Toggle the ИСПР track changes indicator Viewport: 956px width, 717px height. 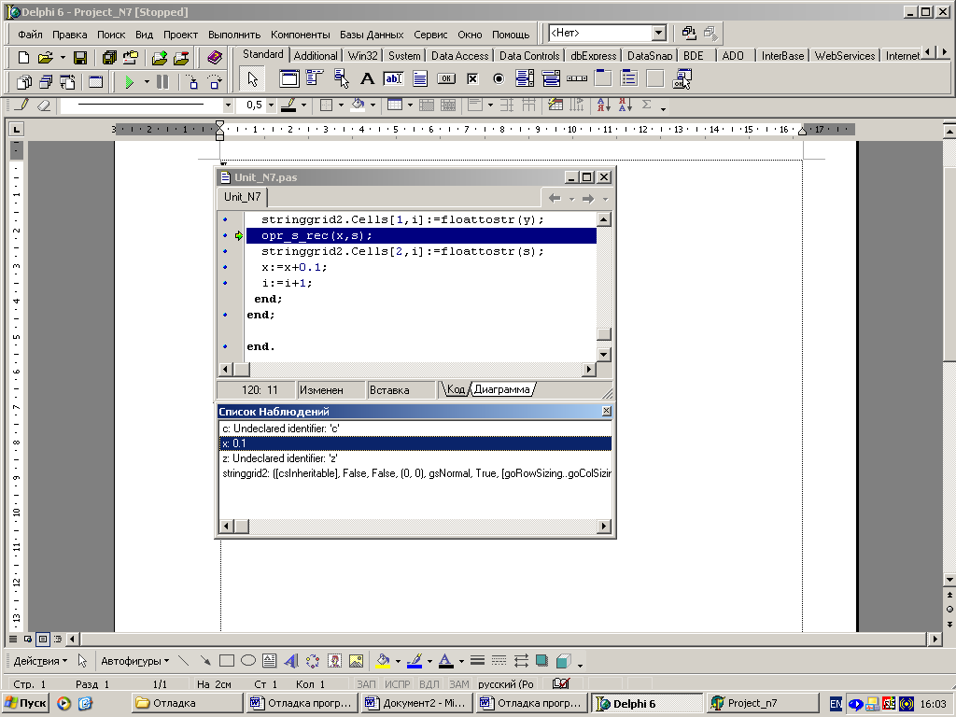[x=397, y=684]
